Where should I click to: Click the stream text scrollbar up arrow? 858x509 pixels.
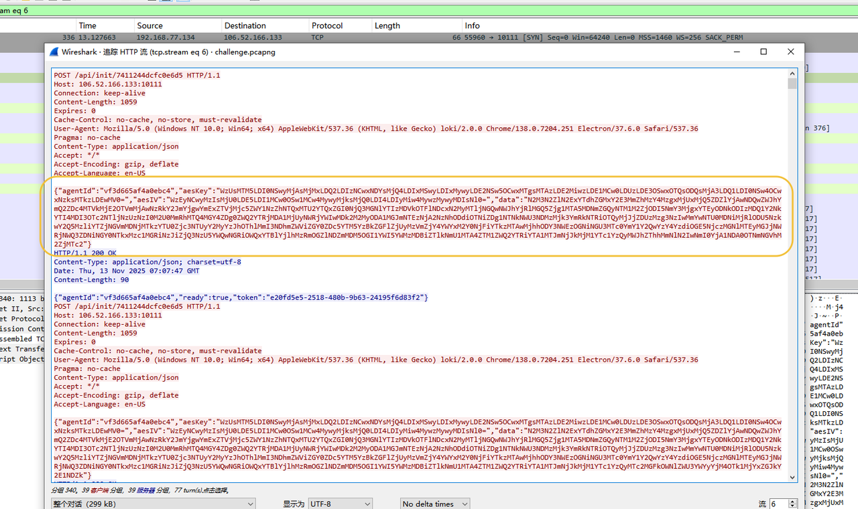pos(792,72)
